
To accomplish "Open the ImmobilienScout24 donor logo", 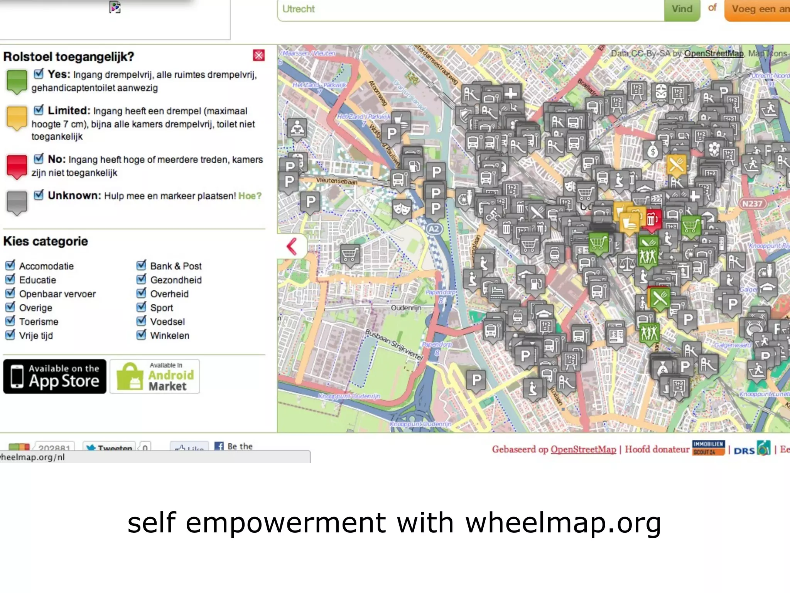I will [x=708, y=448].
